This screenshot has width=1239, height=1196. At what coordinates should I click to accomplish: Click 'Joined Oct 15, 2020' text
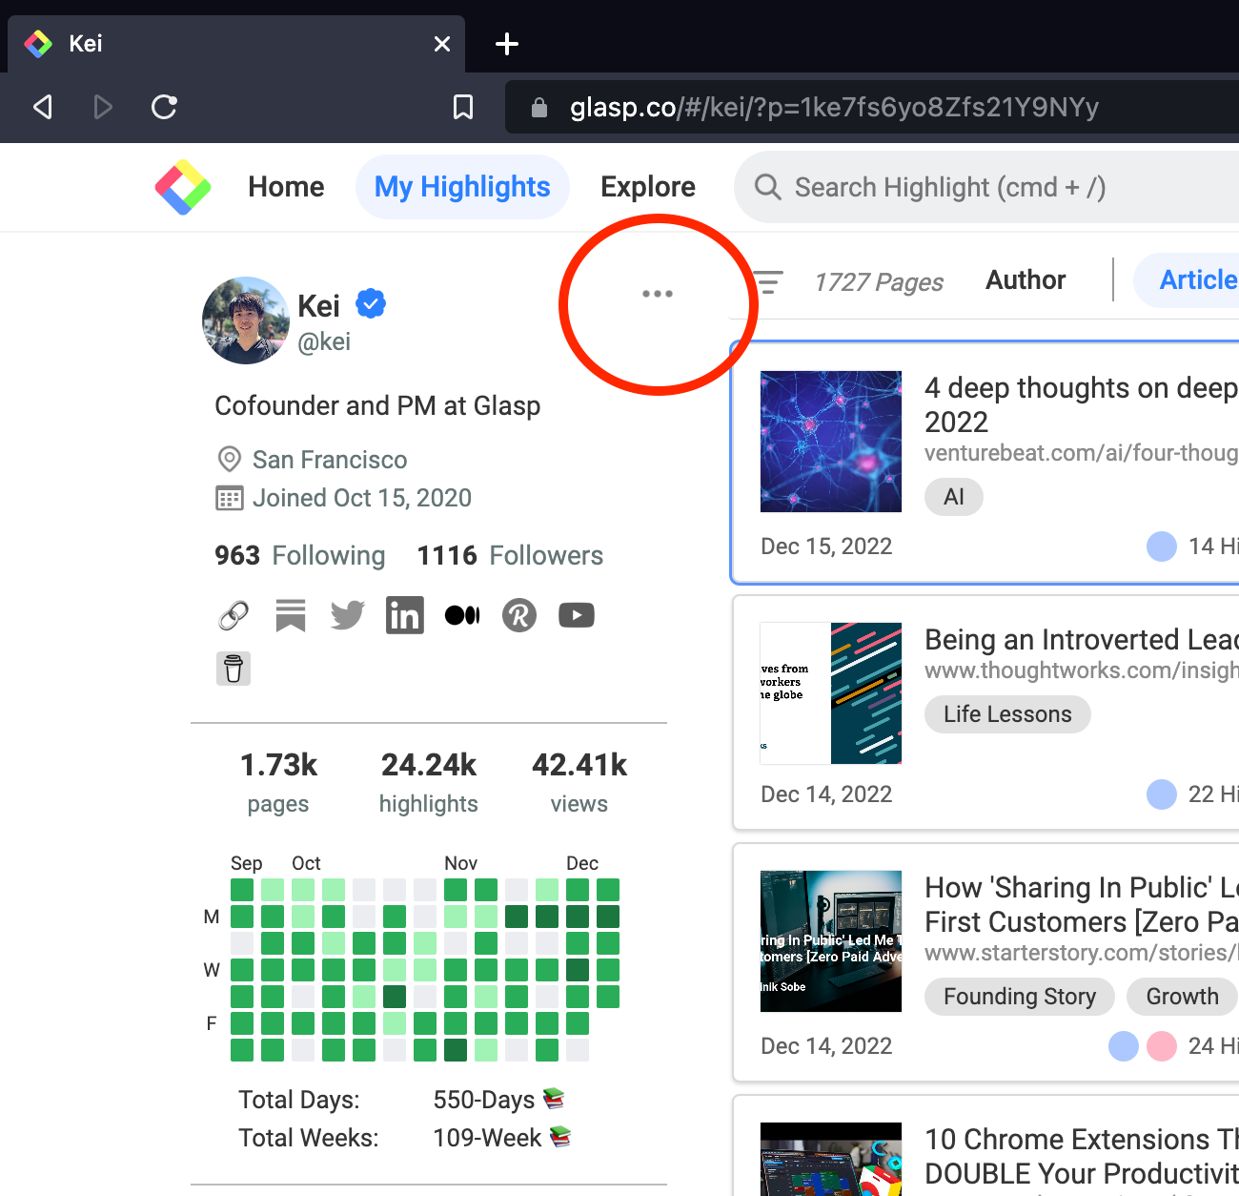pos(362,498)
